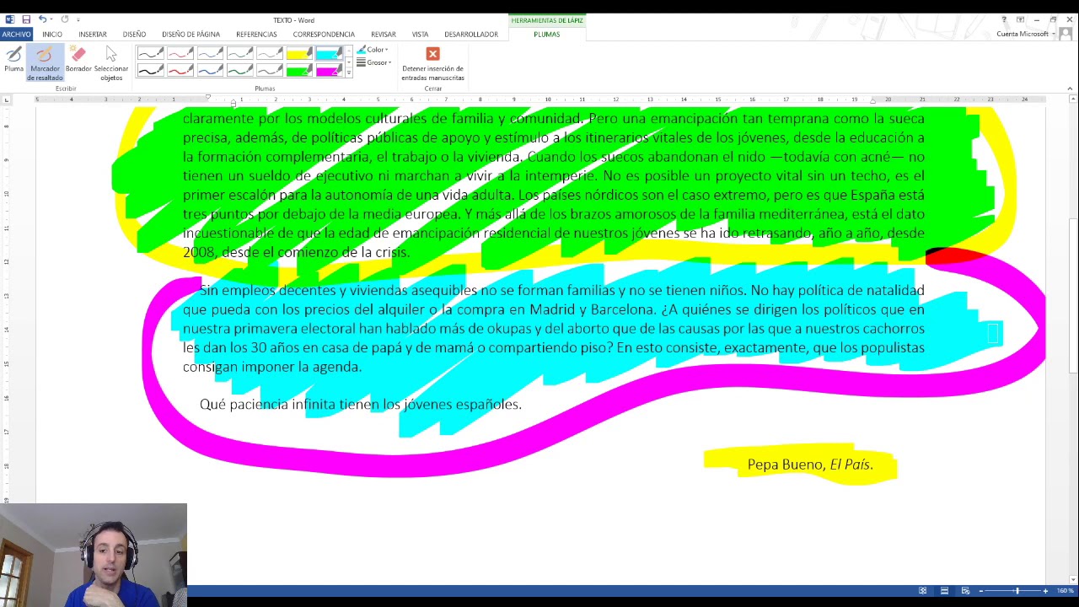Click the zoom slider handle
1079x607 pixels.
tap(1017, 591)
